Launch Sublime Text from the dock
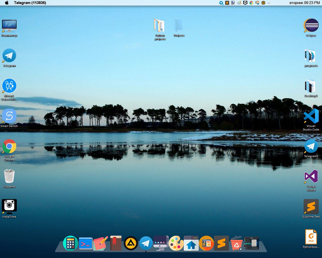Image resolution: width=322 pixels, height=258 pixels. point(221,243)
